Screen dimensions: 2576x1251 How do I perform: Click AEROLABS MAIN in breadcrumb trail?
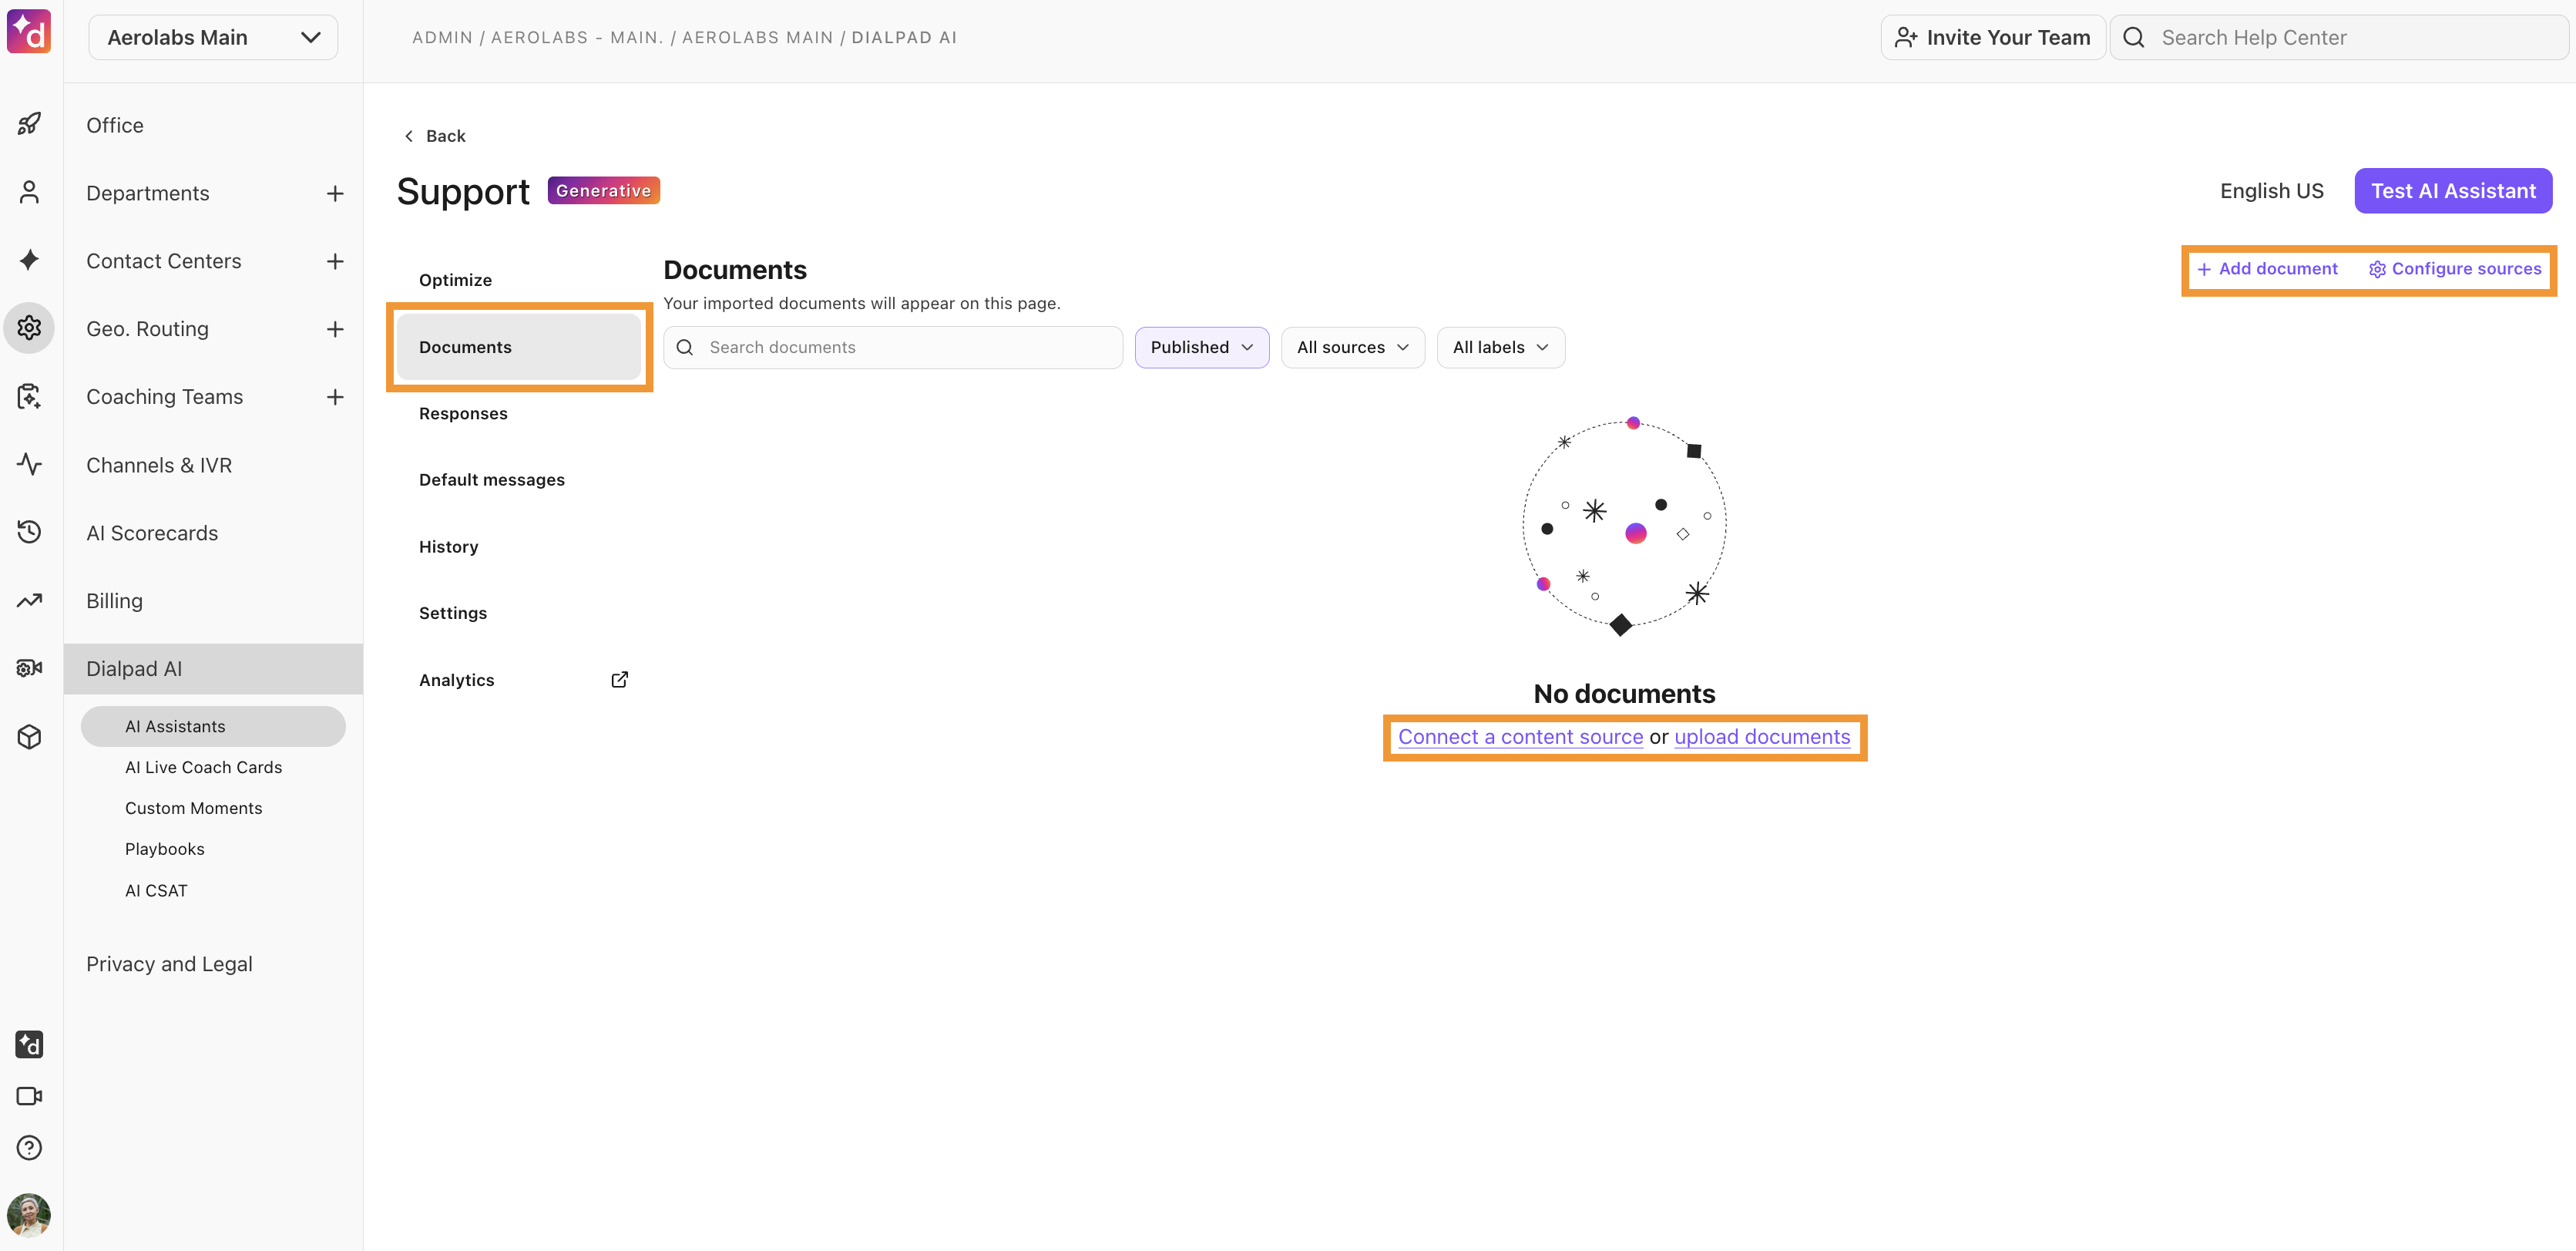point(757,37)
